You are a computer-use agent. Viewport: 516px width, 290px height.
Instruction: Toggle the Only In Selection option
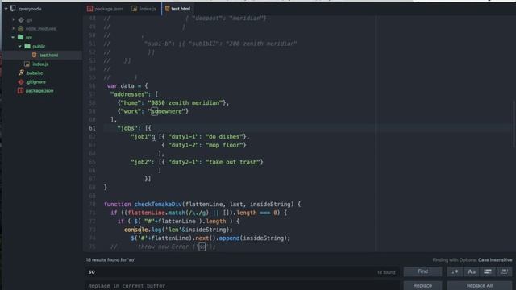point(488,271)
